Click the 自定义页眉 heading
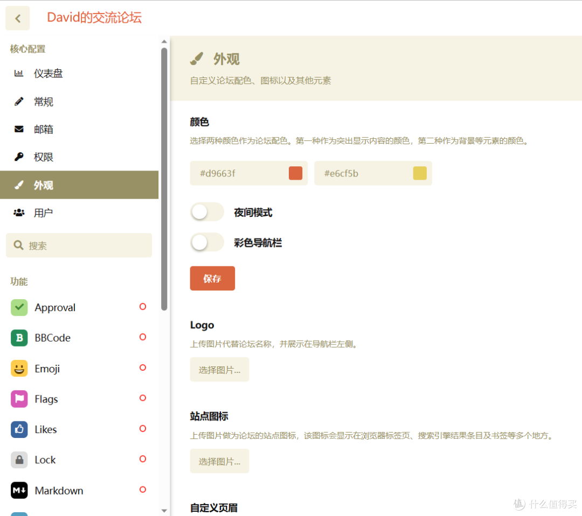Viewport: 582px width, 516px height. (x=214, y=508)
